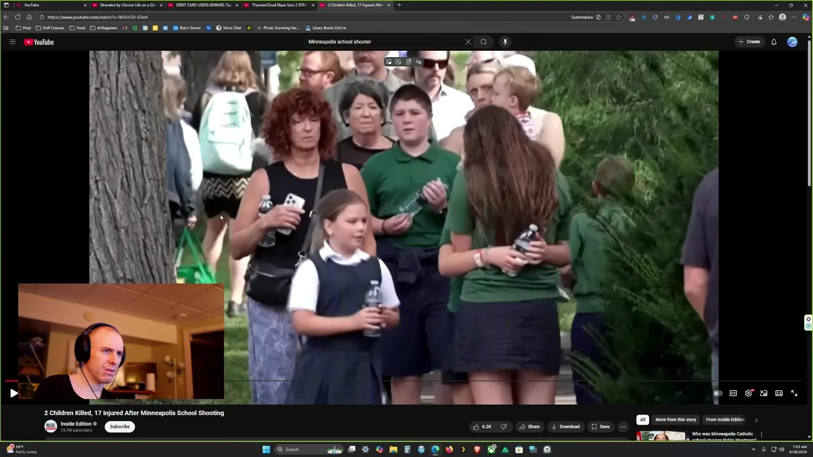Open the Libary Books Online bookmark
The height and width of the screenshot is (457, 813).
(326, 28)
